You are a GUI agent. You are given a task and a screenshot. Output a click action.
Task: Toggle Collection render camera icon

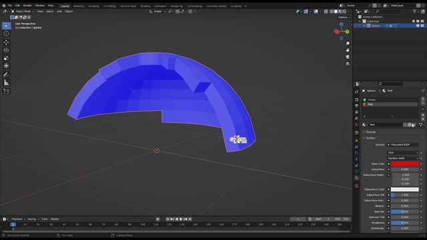click(x=422, y=21)
